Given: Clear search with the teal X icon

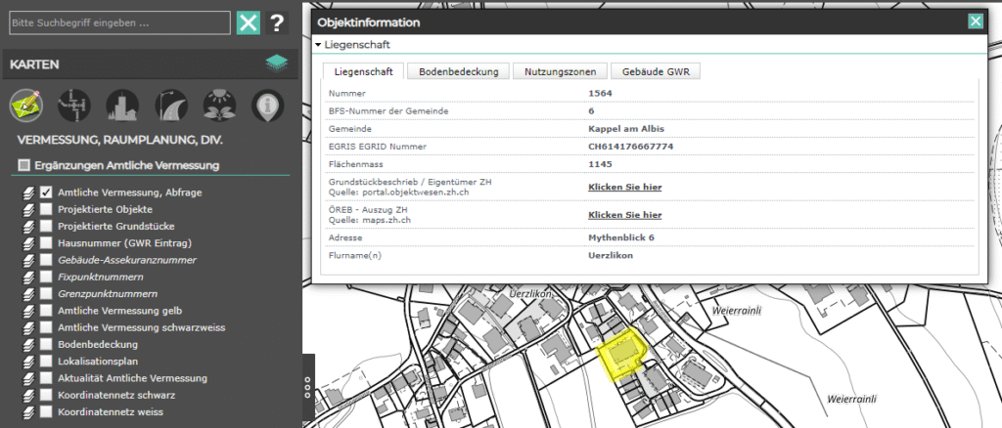Looking at the screenshot, I should click(x=249, y=22).
